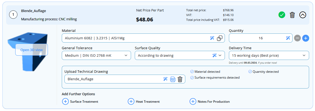Remove the uploaded drawing via trash icon
The image size is (315, 111).
click(180, 79)
